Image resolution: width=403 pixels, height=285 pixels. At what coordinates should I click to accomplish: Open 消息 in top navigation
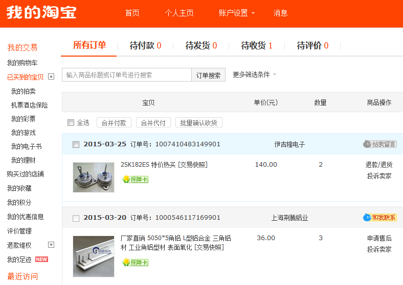(x=280, y=13)
